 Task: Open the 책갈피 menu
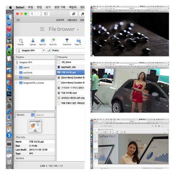pos(73,7)
